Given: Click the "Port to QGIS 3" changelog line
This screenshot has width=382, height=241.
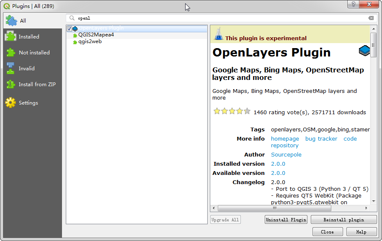Looking at the screenshot, I should 320,189.
